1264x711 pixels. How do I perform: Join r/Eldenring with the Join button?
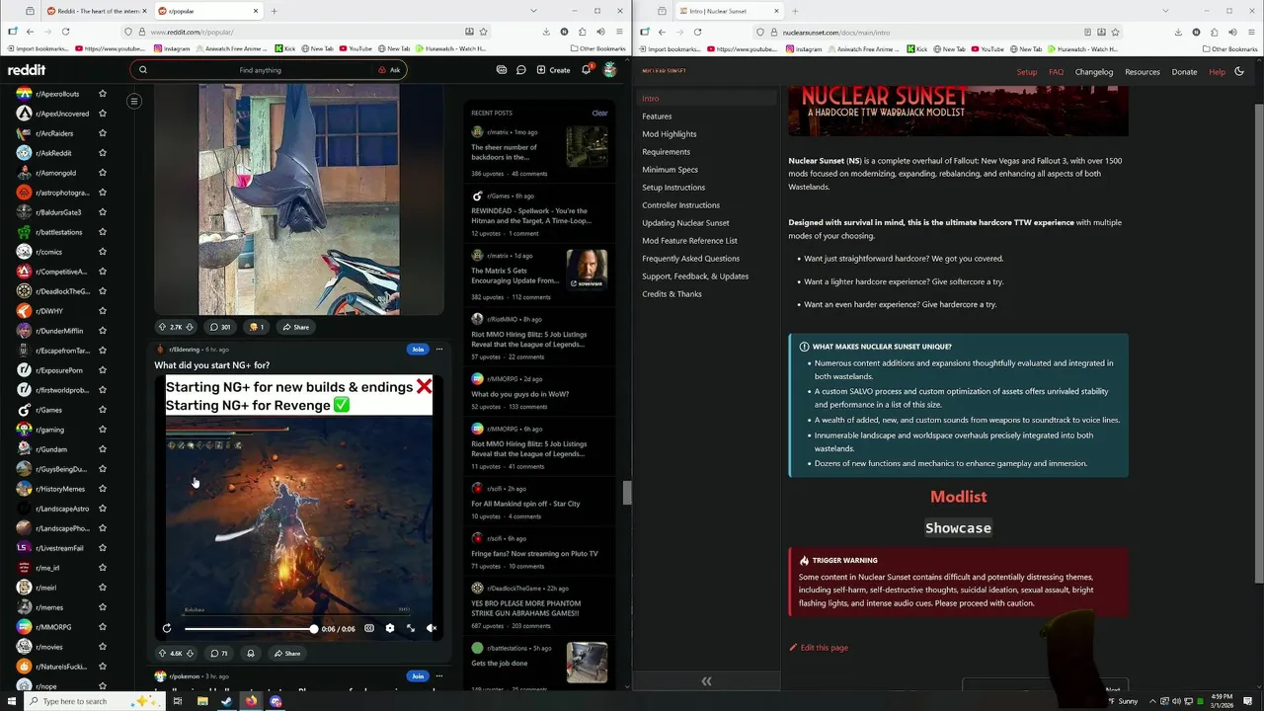418,350
